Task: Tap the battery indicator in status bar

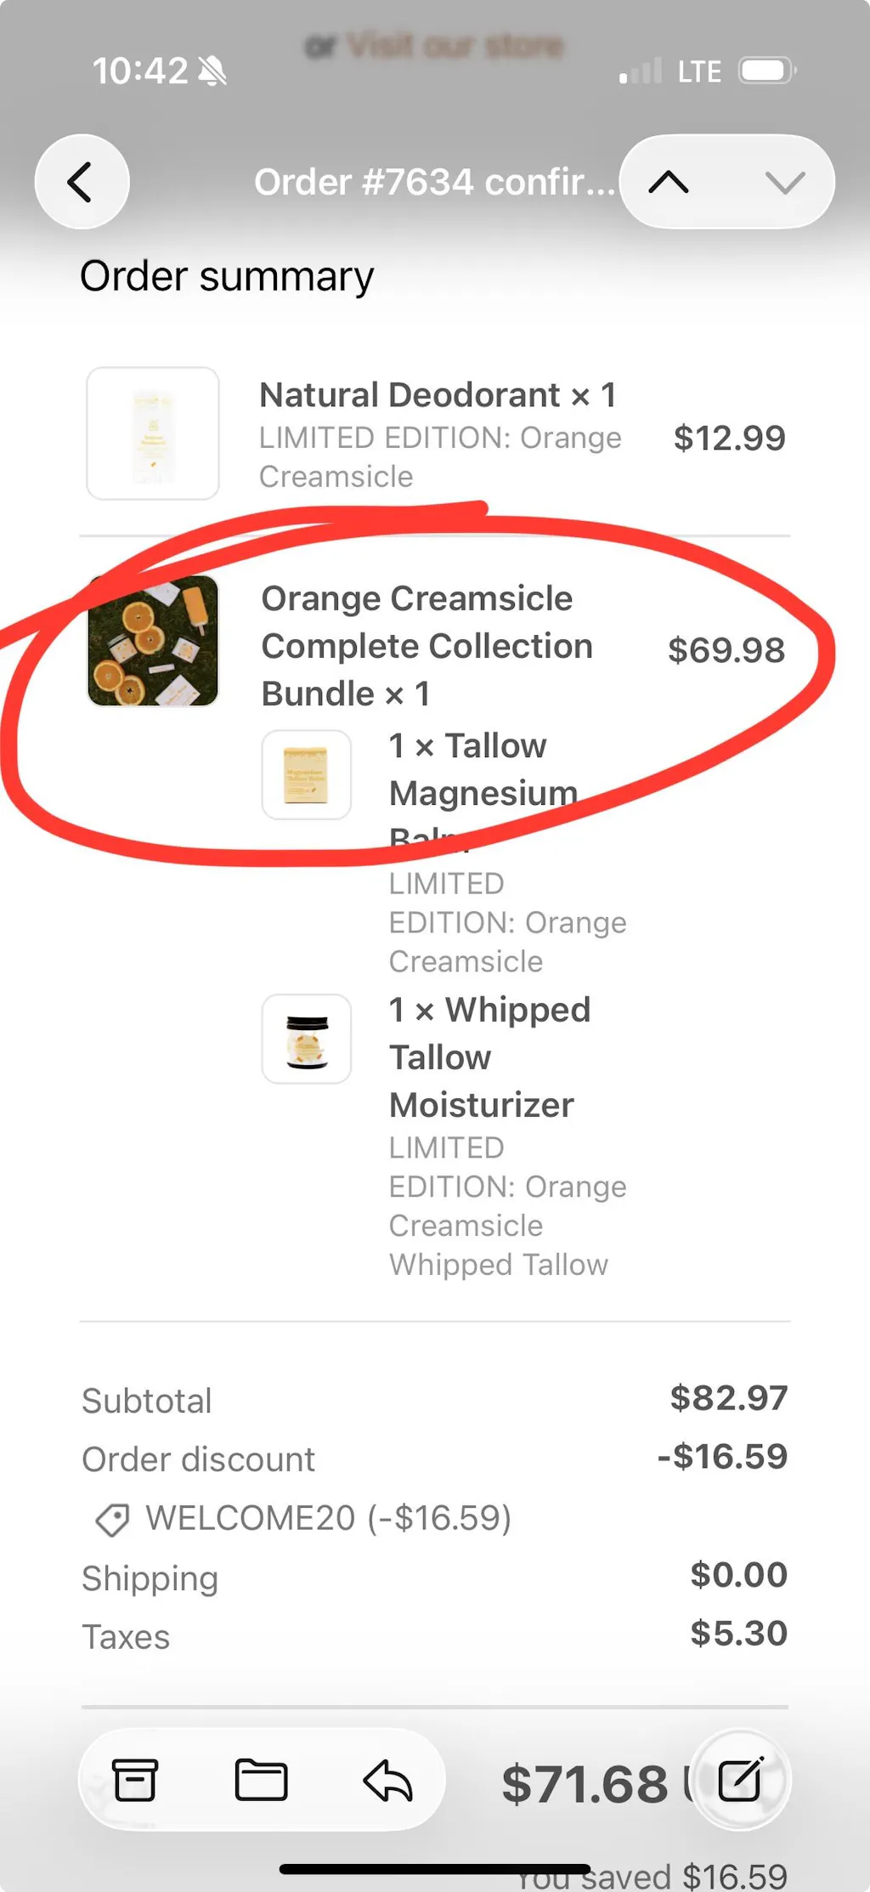Action: 766,71
